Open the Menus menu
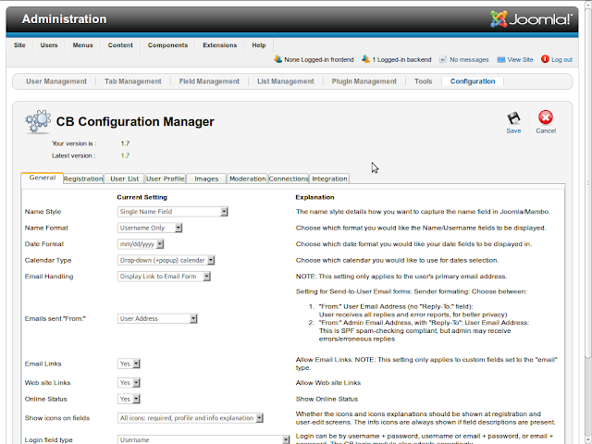The height and width of the screenshot is (444, 592). click(82, 45)
